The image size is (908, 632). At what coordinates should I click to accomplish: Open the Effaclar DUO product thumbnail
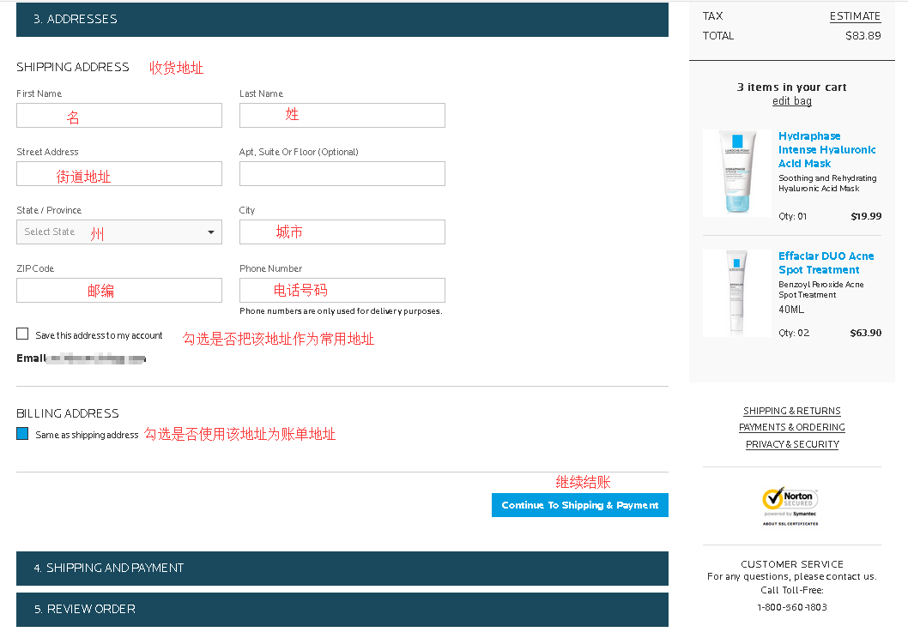click(736, 292)
